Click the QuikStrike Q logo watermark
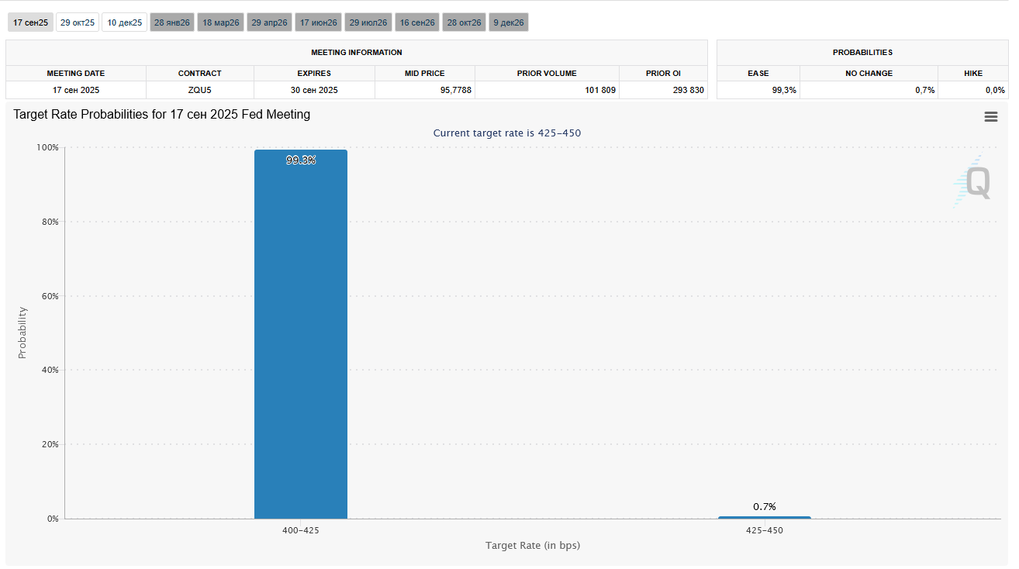The height and width of the screenshot is (569, 1019). (973, 181)
